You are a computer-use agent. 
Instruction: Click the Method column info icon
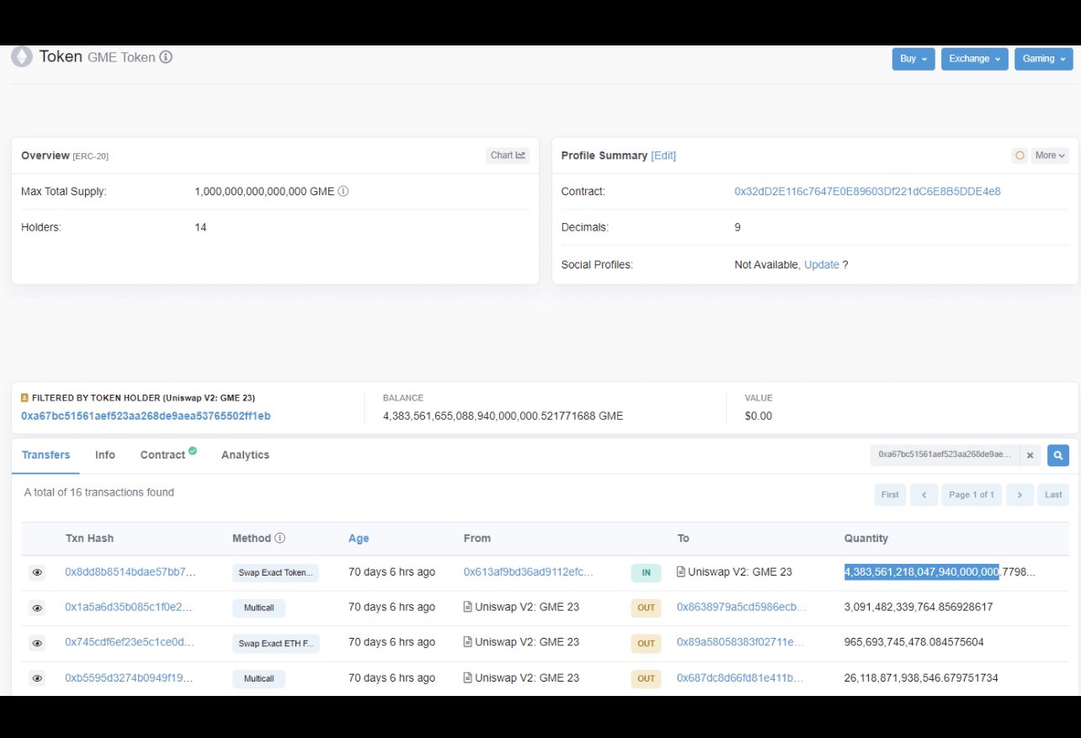click(280, 539)
